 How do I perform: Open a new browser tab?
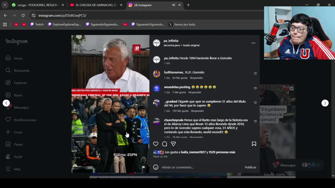coord(188,5)
